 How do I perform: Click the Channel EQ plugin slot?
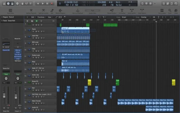[x=6, y=50]
